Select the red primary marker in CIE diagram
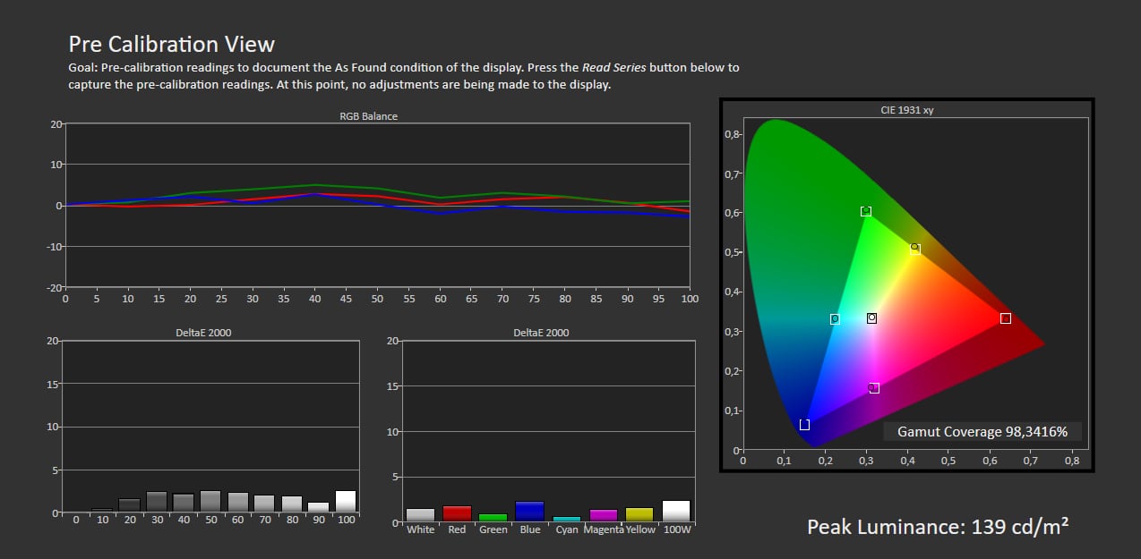 1006,318
